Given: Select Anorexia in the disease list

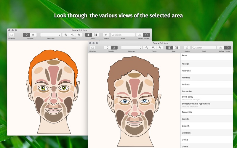Looking at the screenshot, I should pos(206,71).
